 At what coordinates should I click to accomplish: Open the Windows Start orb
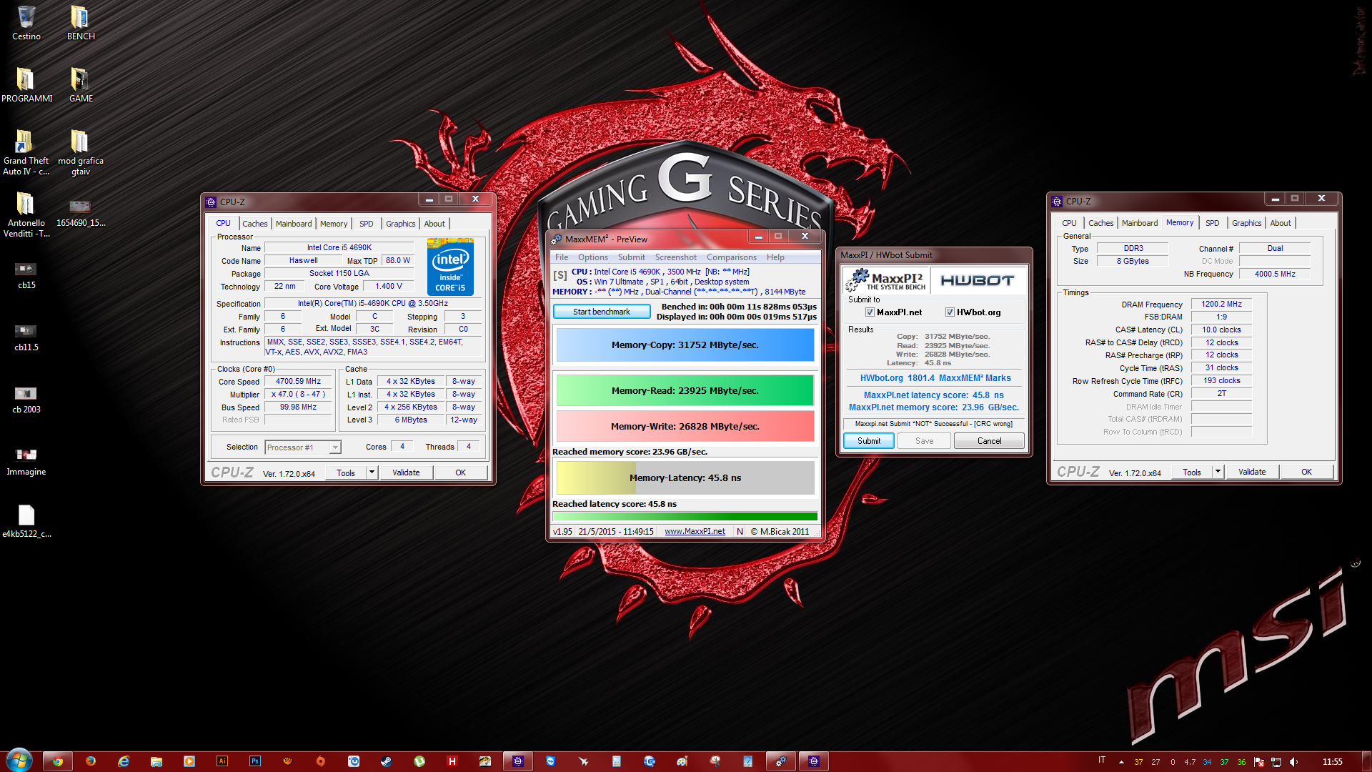point(19,761)
